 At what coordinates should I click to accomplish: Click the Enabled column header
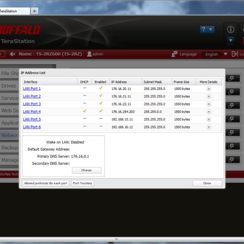pos(101,82)
